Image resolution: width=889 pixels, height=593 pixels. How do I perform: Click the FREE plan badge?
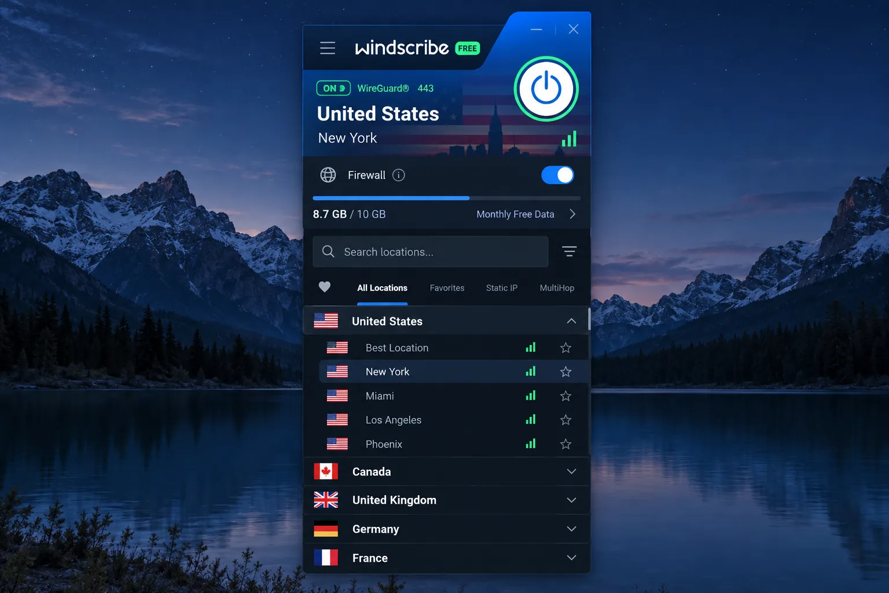468,49
